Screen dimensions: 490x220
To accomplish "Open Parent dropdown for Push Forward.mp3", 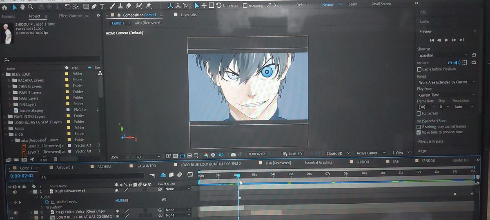I will (178, 189).
